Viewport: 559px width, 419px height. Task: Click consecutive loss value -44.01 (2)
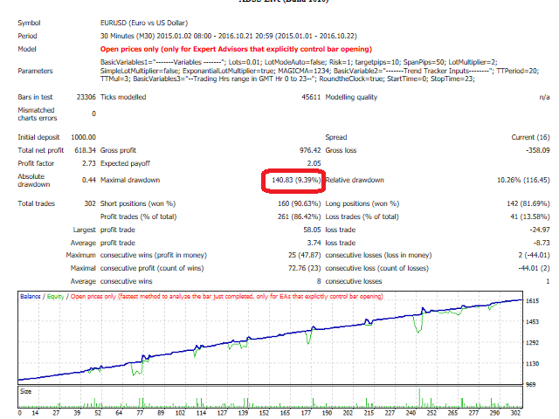click(x=534, y=268)
